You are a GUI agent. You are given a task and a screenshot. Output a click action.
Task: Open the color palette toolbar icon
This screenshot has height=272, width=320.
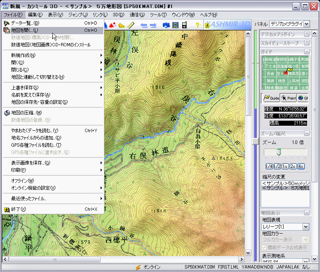(121, 25)
